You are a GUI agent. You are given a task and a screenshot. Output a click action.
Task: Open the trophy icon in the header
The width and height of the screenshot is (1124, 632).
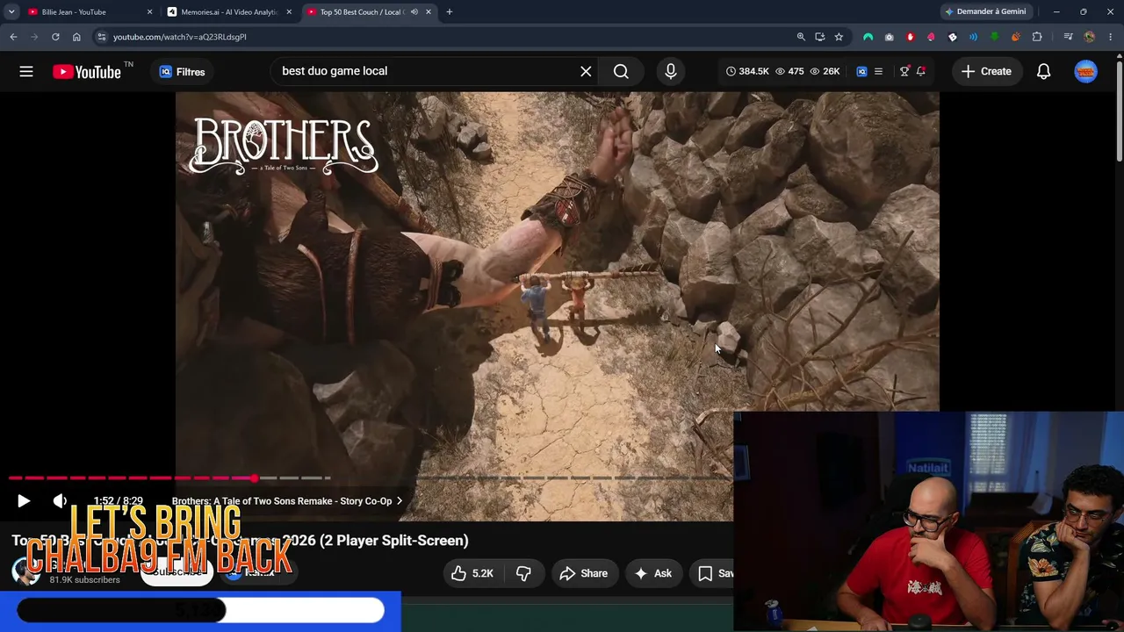tap(904, 71)
